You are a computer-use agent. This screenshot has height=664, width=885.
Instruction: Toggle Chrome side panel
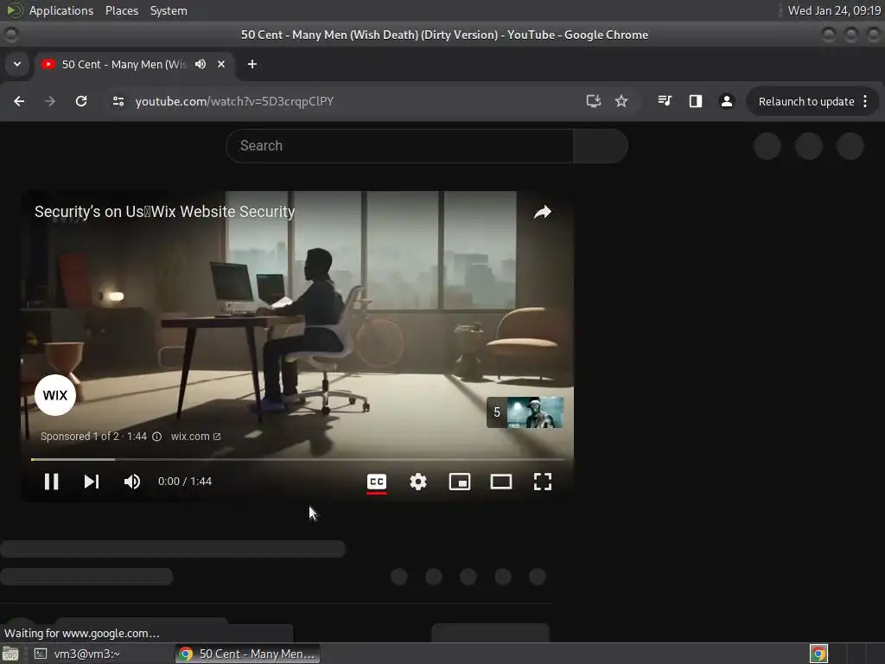coord(696,101)
